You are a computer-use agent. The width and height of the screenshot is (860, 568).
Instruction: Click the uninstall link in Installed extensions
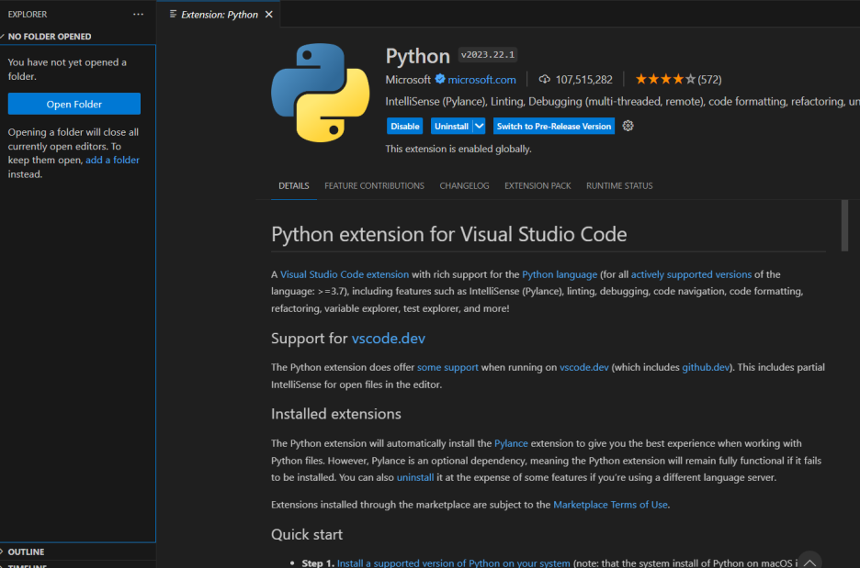(415, 477)
